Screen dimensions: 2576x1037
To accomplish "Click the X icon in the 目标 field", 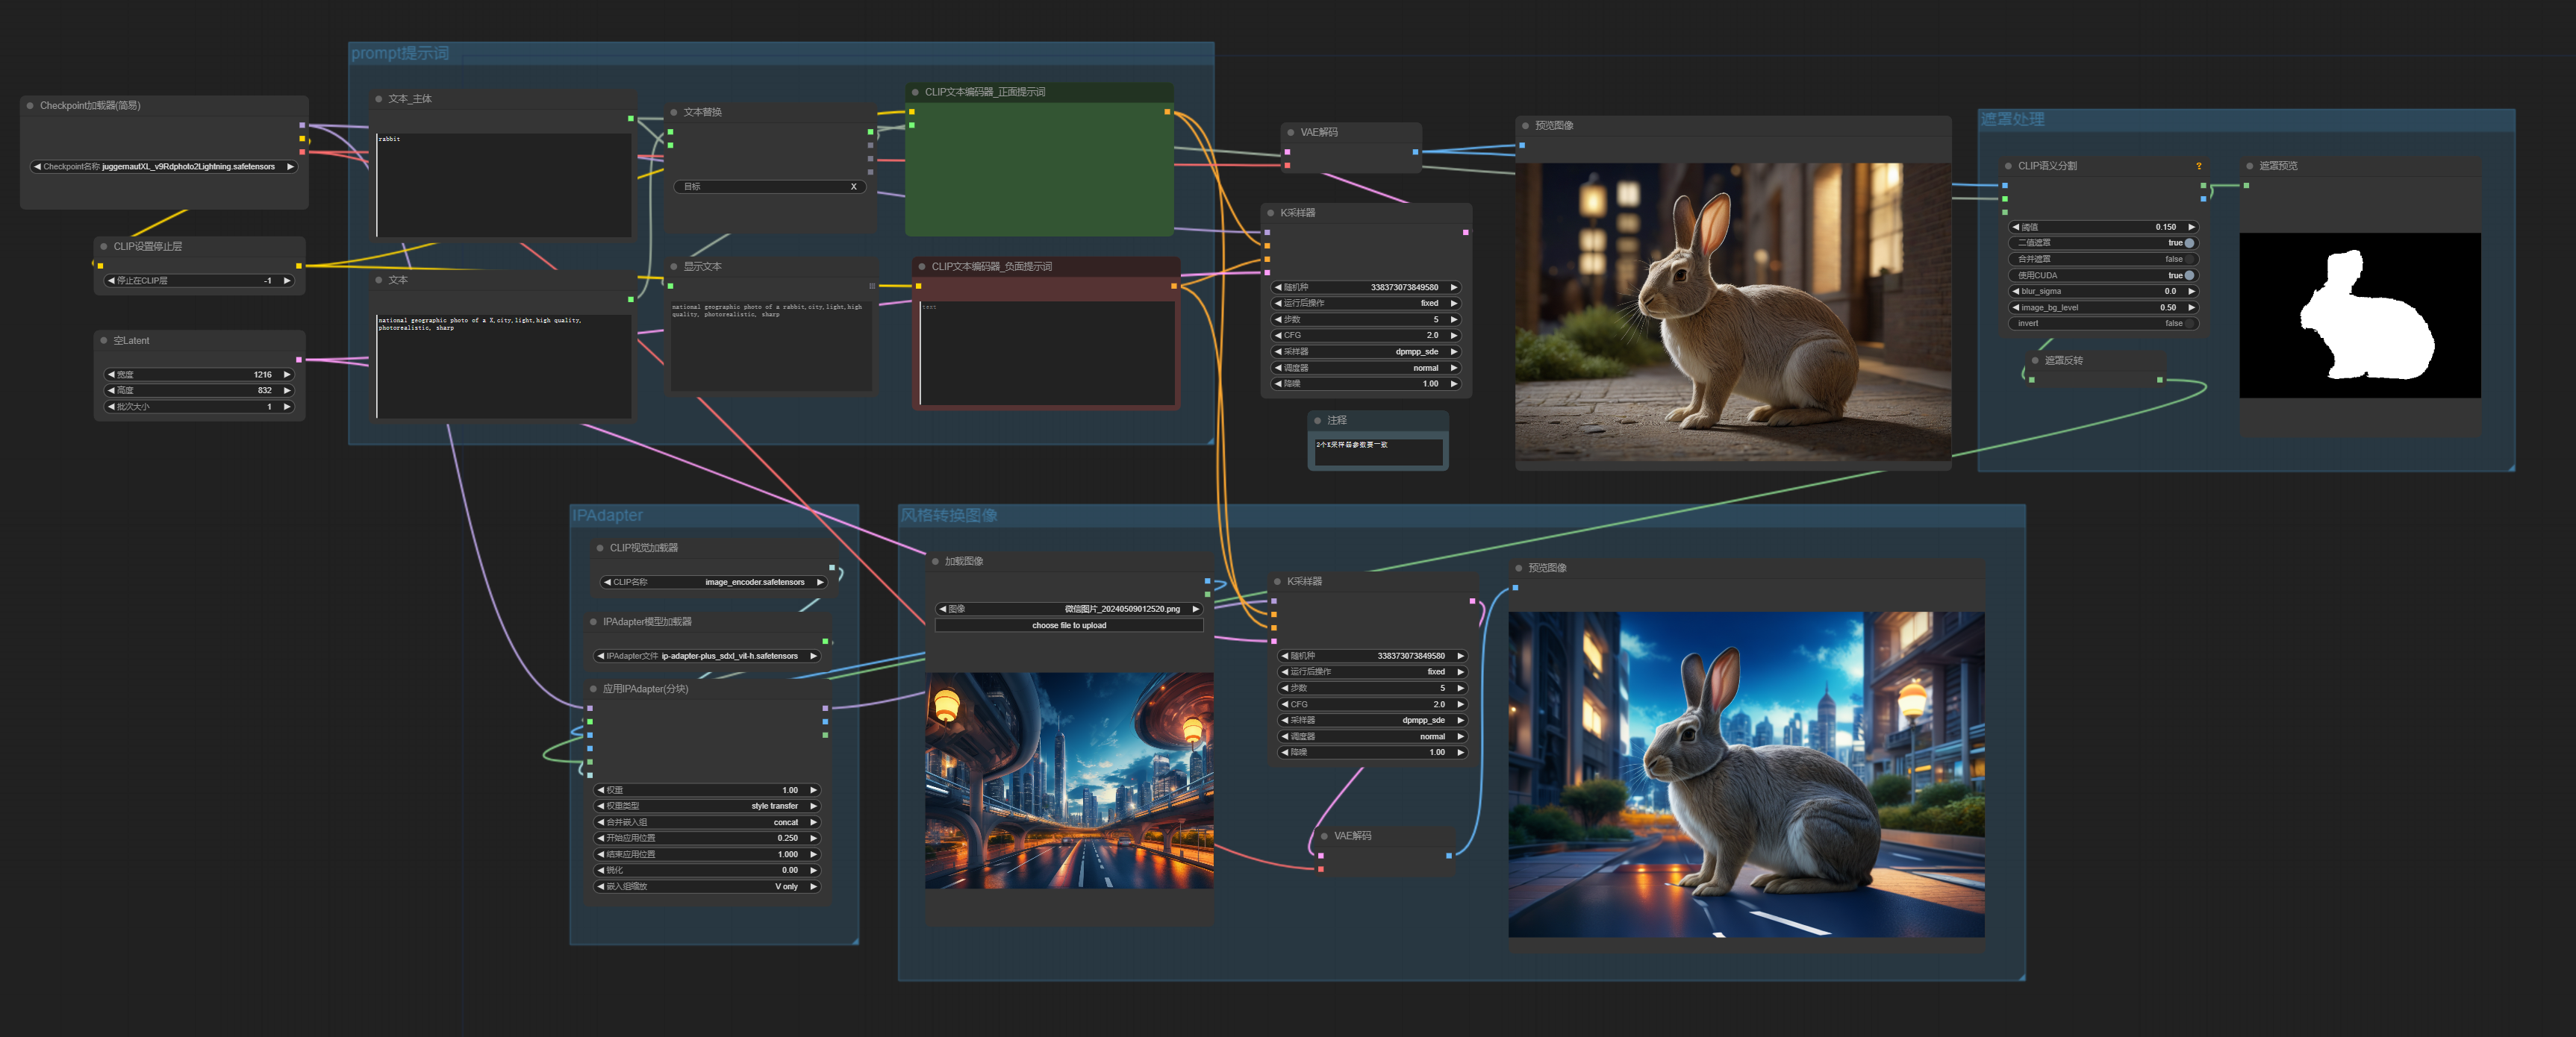I will 853,187.
